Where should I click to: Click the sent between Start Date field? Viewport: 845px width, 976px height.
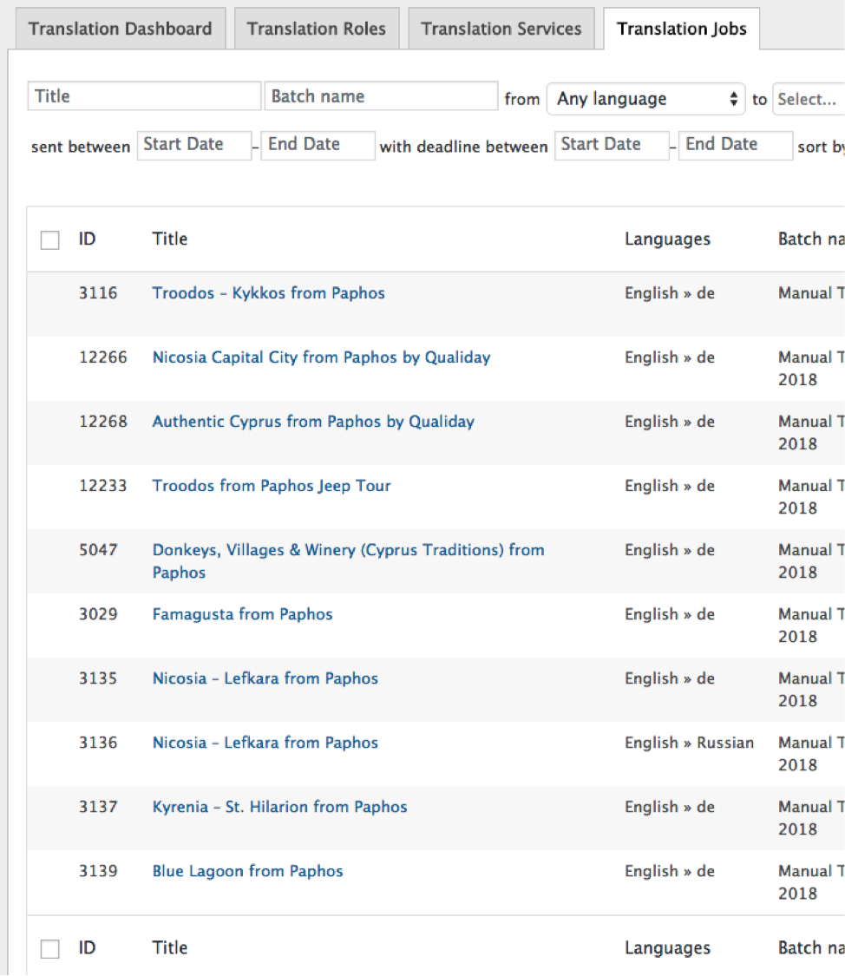[193, 145]
